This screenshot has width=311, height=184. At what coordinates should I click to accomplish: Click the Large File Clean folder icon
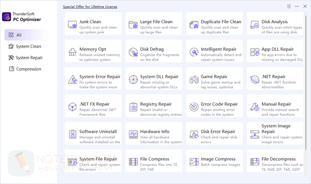coord(133,25)
